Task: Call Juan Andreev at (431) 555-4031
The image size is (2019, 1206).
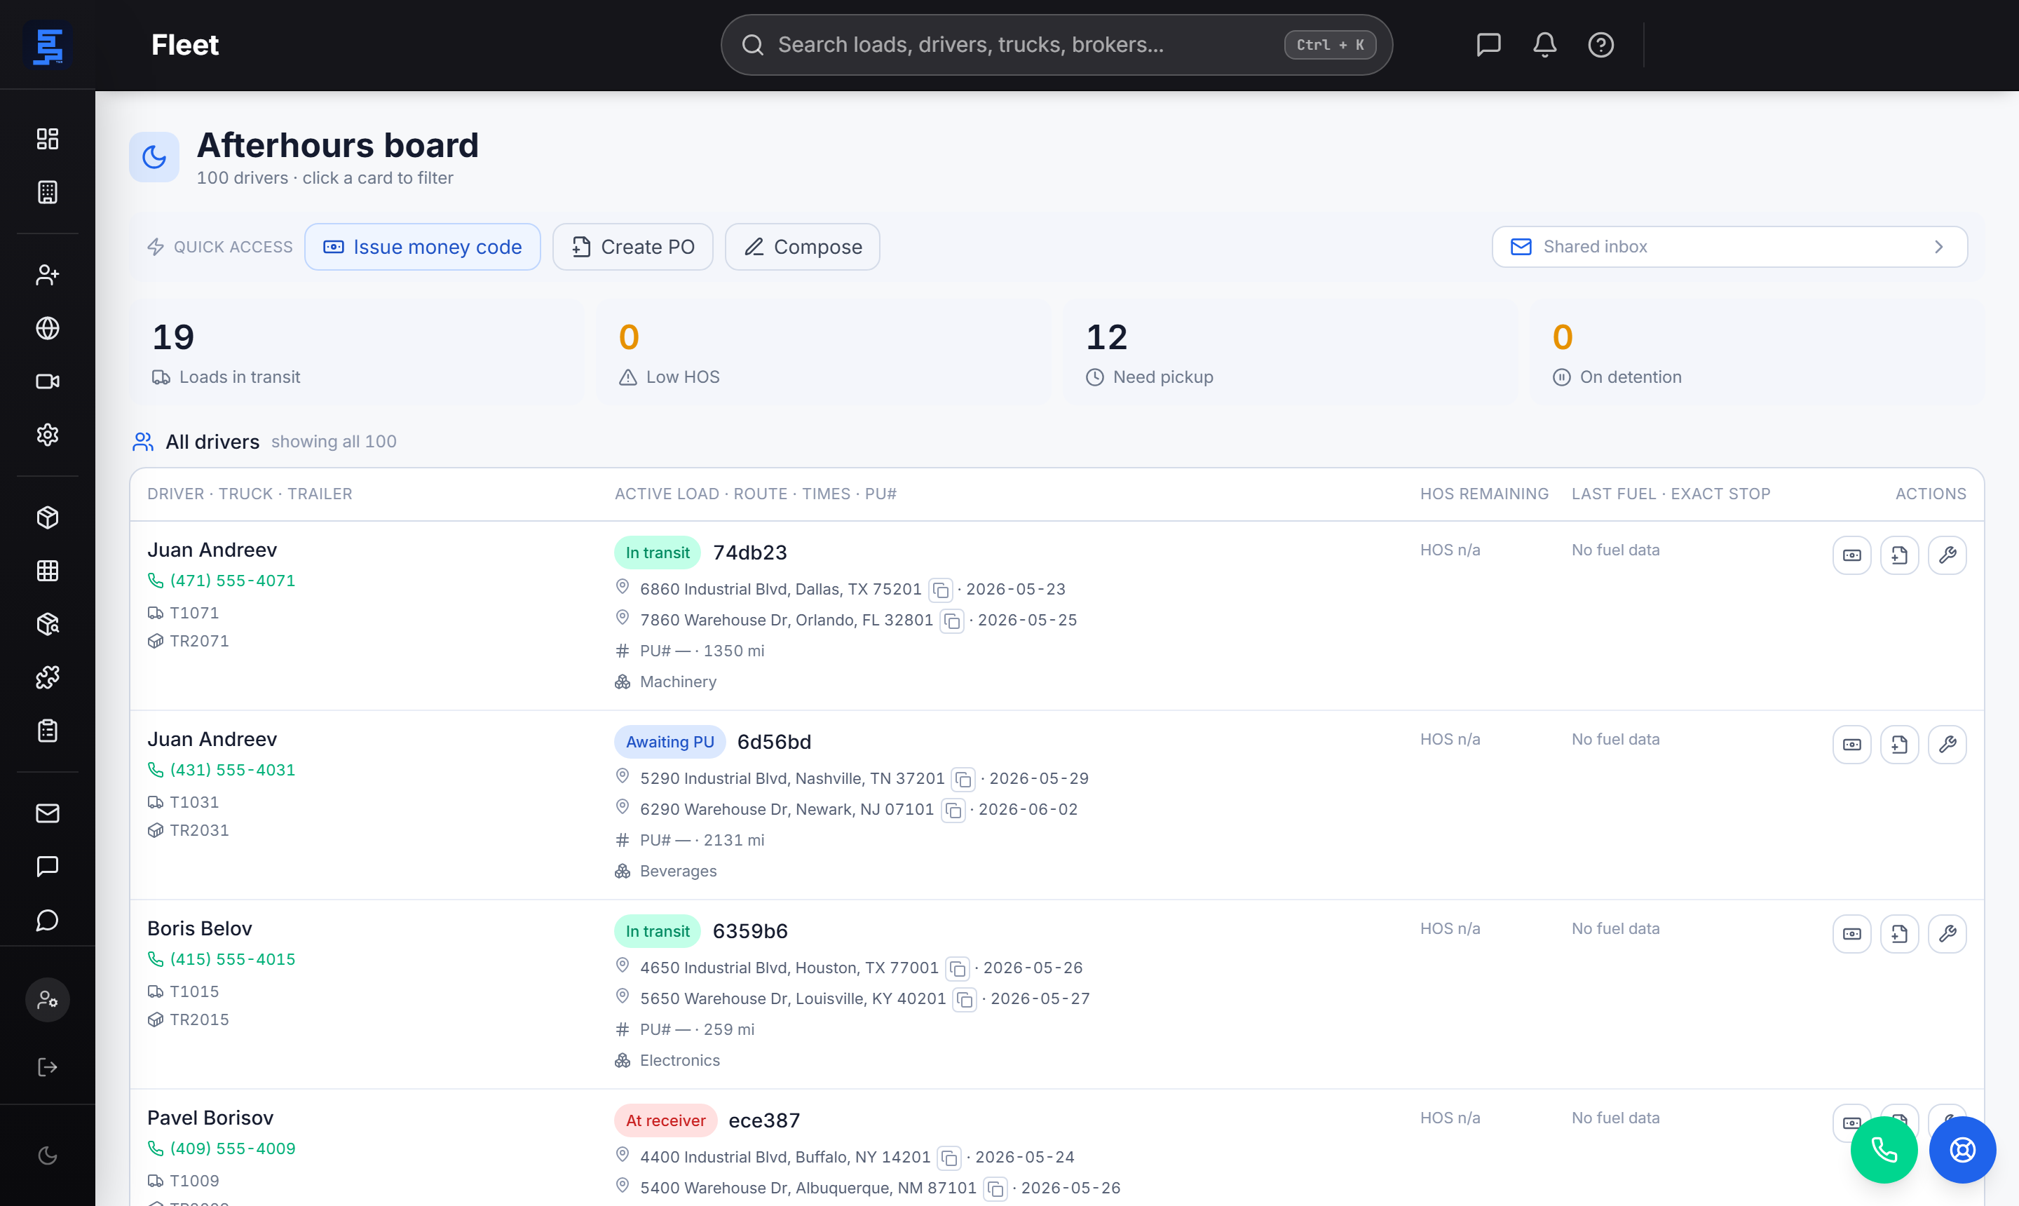Action: pos(221,770)
